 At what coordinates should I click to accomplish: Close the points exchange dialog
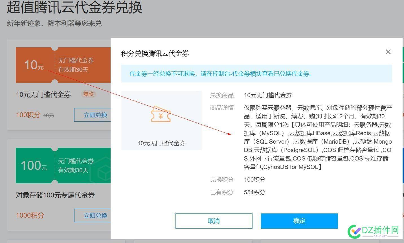[x=388, y=52]
